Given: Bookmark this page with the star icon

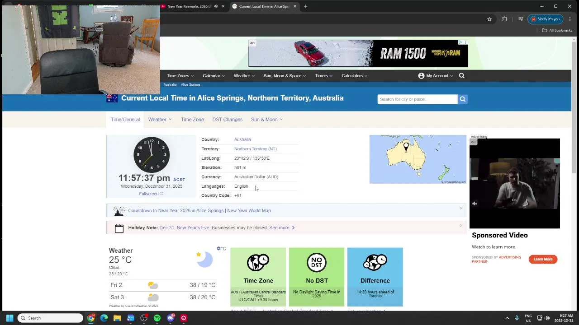Looking at the screenshot, I should [489, 19].
